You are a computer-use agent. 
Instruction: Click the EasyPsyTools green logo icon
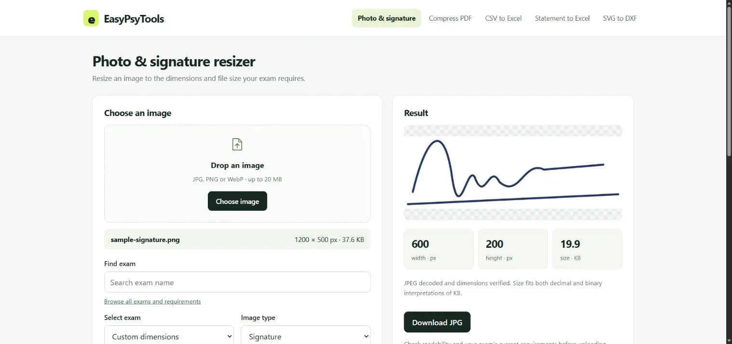(x=91, y=18)
